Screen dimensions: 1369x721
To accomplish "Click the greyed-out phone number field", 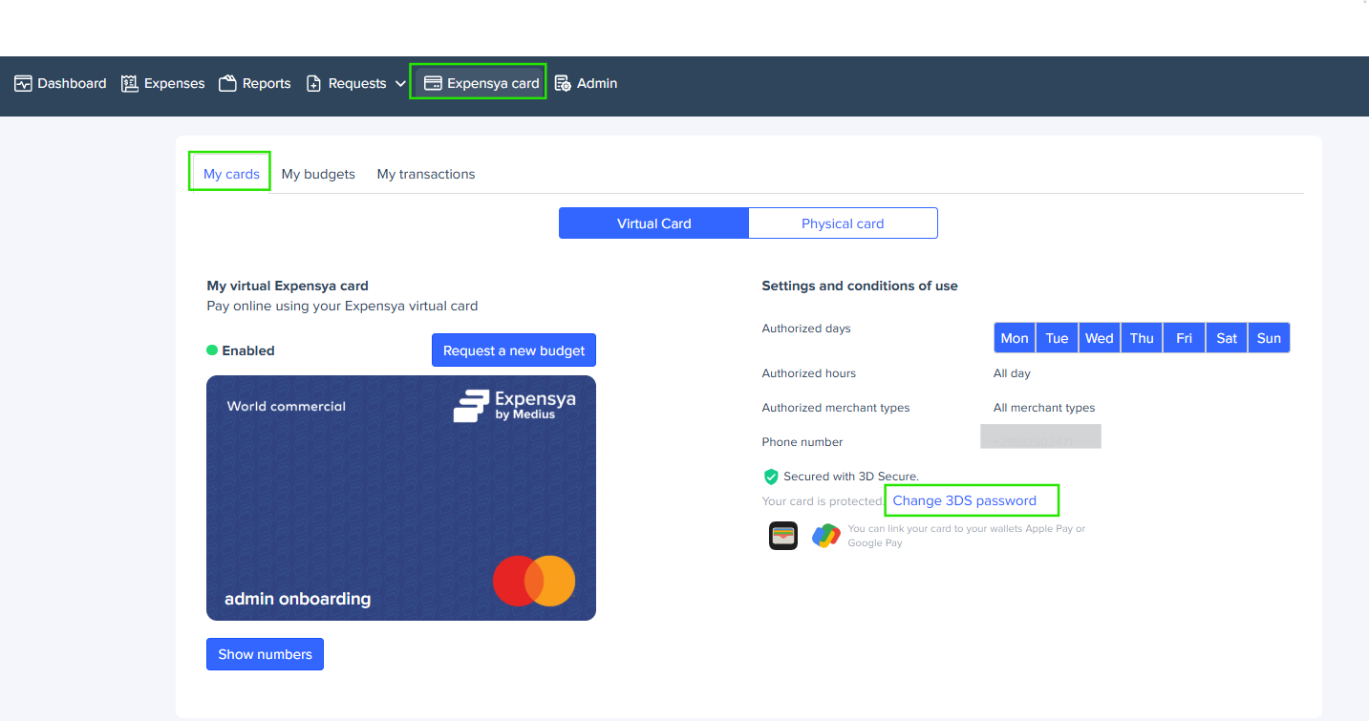I will pos(1040,436).
